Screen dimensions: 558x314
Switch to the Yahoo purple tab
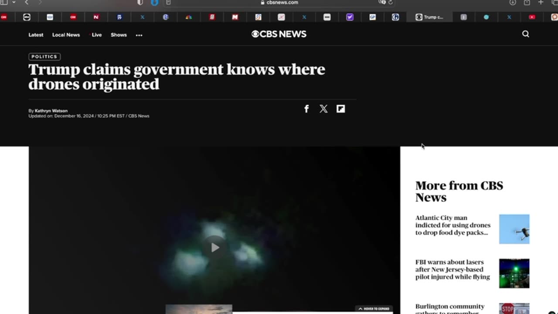[350, 17]
